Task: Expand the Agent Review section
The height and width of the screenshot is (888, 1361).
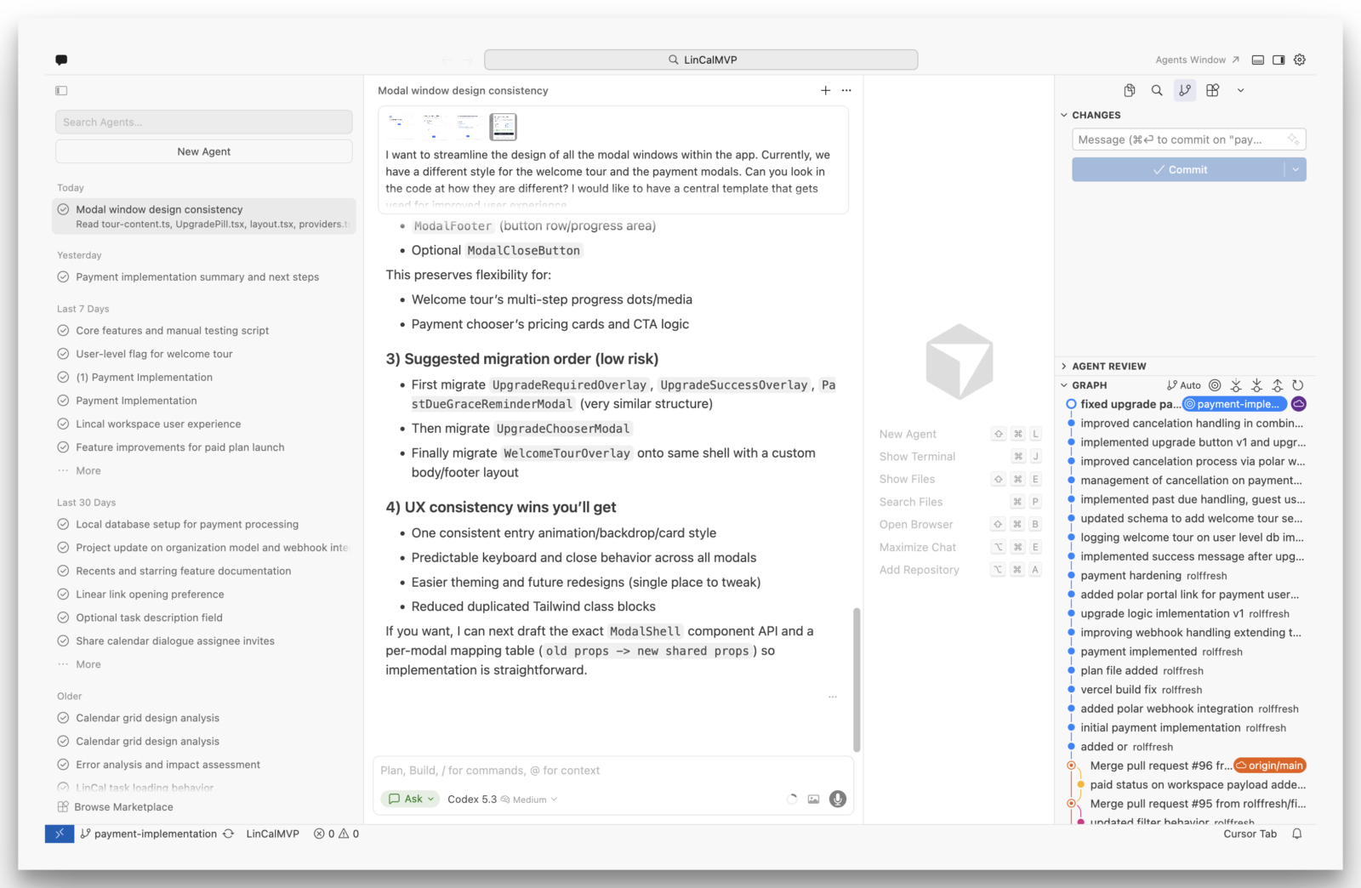Action: tap(1108, 366)
